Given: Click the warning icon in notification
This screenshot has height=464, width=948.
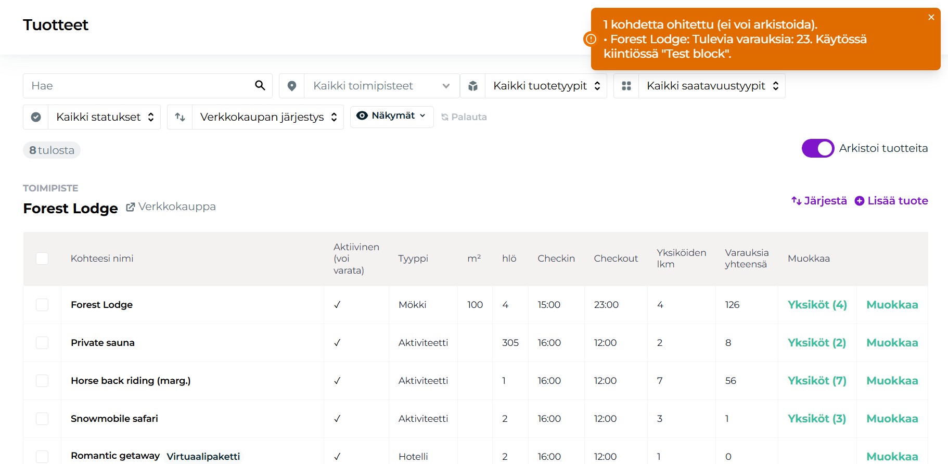Looking at the screenshot, I should [591, 39].
